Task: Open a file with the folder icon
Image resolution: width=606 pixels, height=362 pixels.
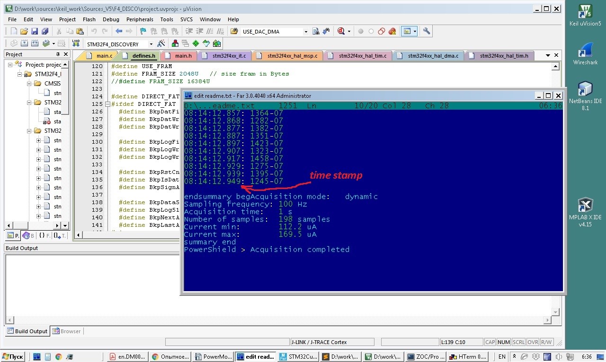Action: [x=24, y=31]
